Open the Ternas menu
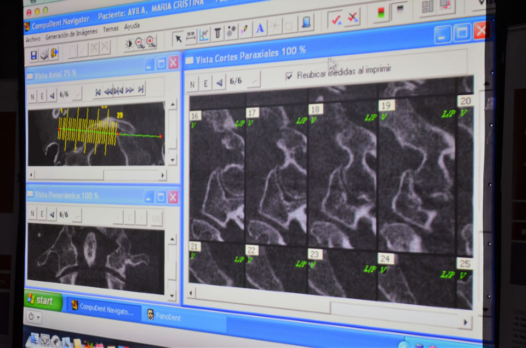This screenshot has height=348, width=526. click(x=110, y=29)
